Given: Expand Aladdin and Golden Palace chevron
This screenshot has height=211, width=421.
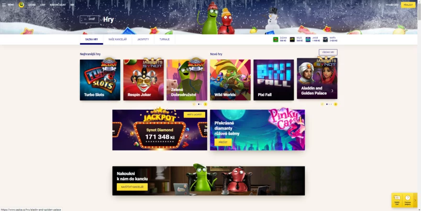Looking at the screenshot, I should [x=332, y=91].
